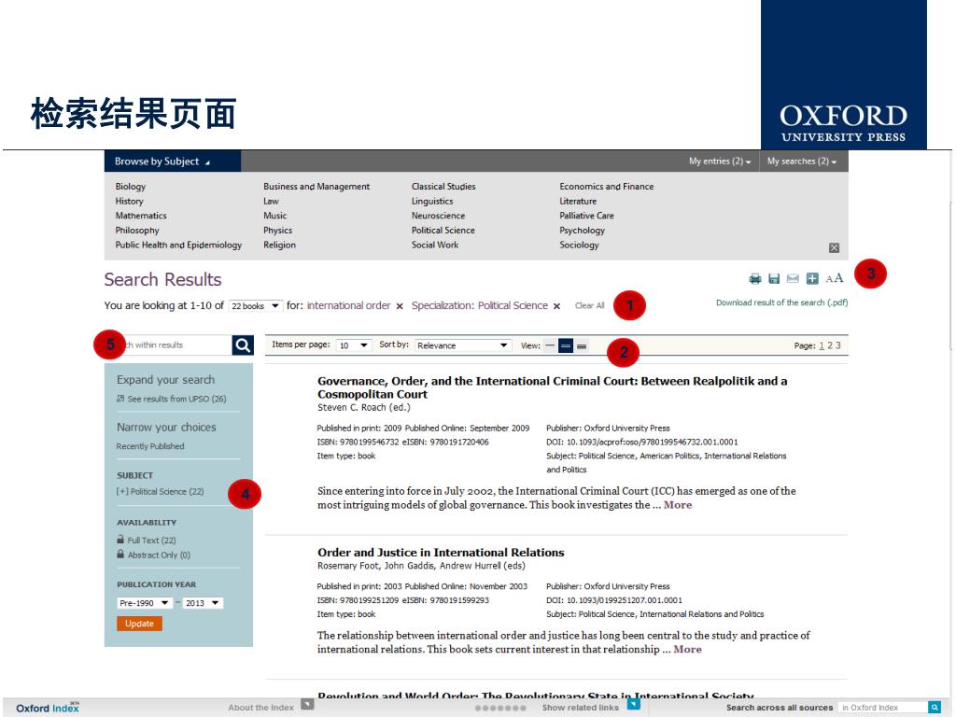Remove the Political Science specialization filter

click(x=556, y=306)
